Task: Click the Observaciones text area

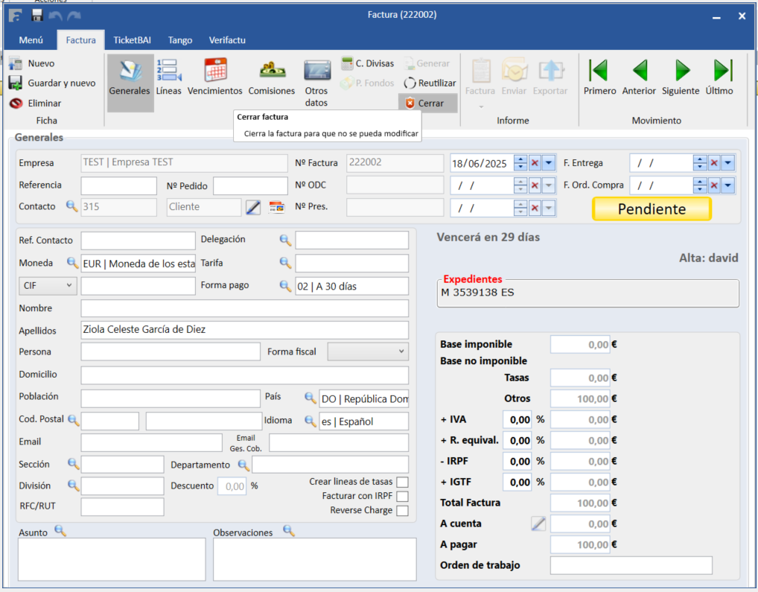Action: 315,559
